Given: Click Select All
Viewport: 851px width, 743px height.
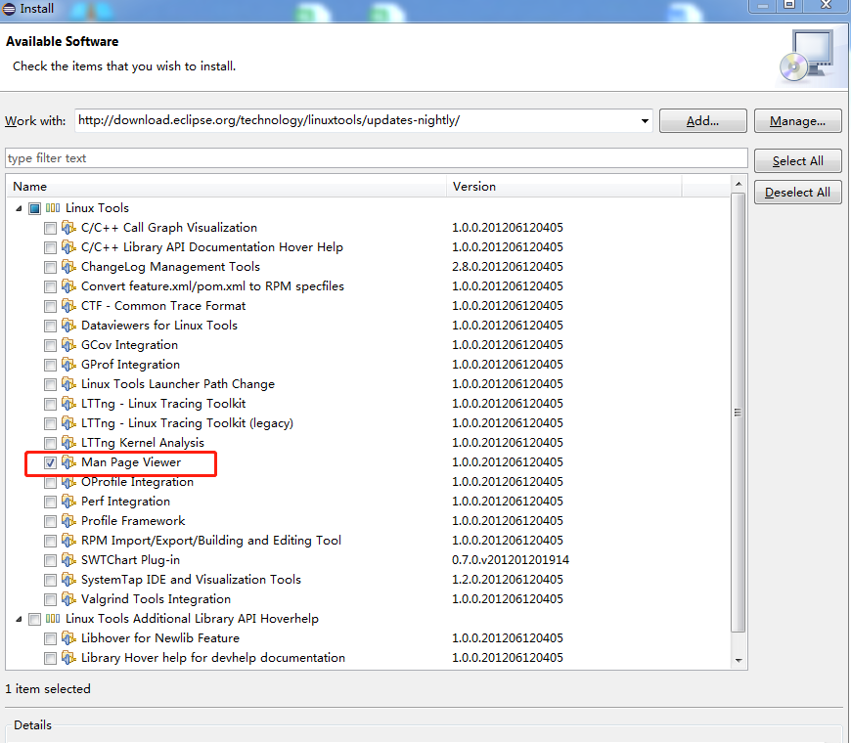Looking at the screenshot, I should point(797,161).
